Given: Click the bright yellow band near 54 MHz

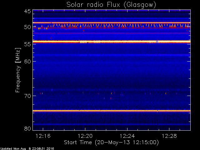Looking at the screenshot, I should tap(111, 41).
